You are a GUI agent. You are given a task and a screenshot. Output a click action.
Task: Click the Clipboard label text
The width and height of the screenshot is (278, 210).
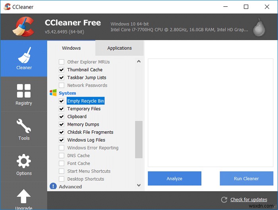pos(77,117)
